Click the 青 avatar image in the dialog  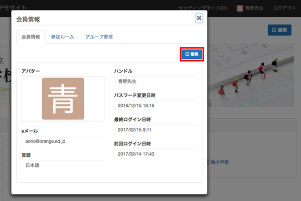(x=63, y=98)
